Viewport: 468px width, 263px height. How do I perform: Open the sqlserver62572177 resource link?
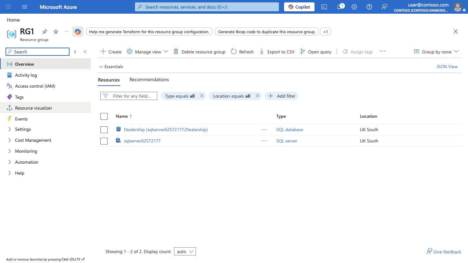[142, 141]
